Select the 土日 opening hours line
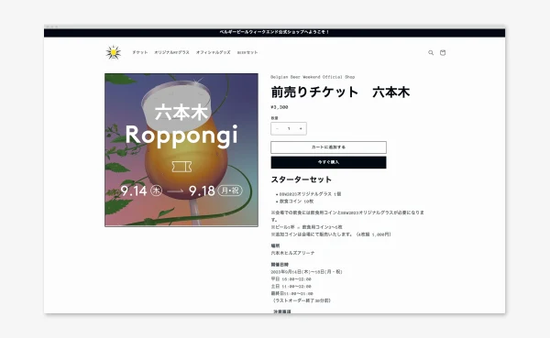550x338 pixels. click(x=291, y=287)
